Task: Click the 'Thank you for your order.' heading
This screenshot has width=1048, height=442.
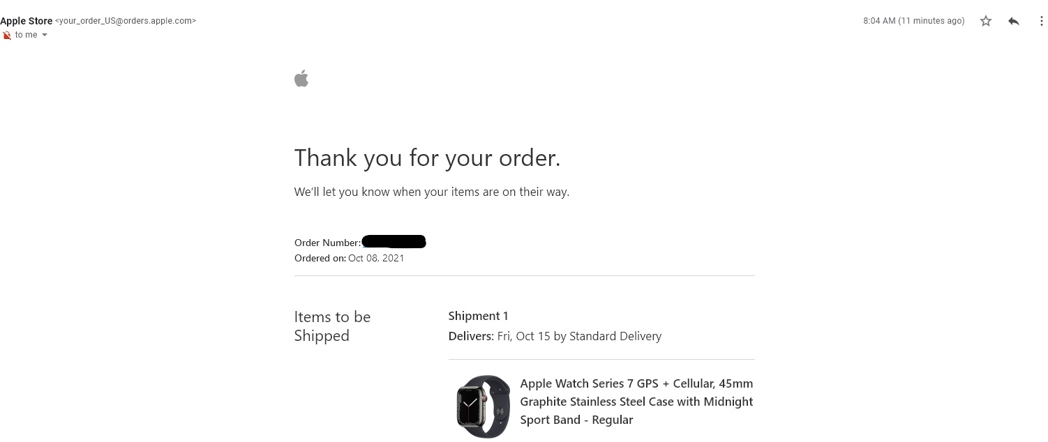Action: tap(427, 158)
